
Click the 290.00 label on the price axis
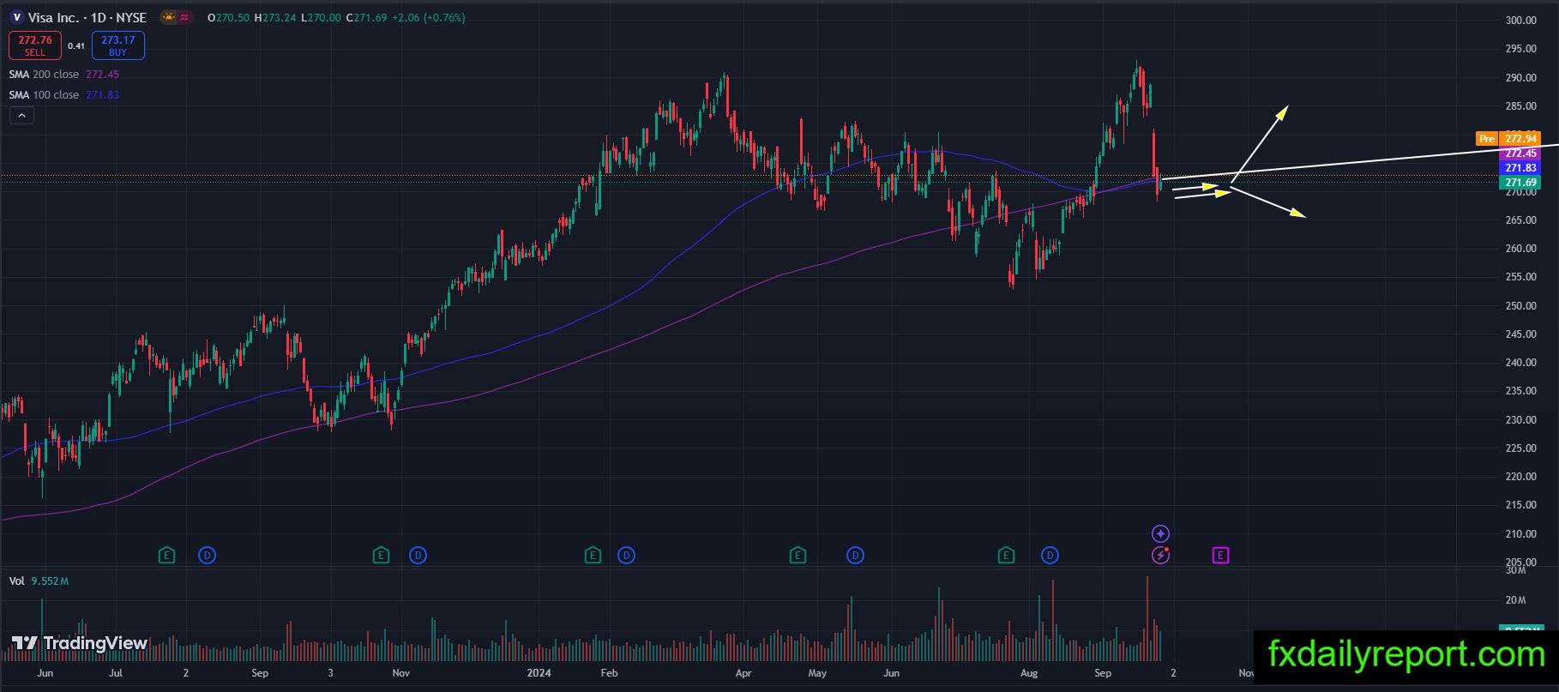click(1520, 78)
